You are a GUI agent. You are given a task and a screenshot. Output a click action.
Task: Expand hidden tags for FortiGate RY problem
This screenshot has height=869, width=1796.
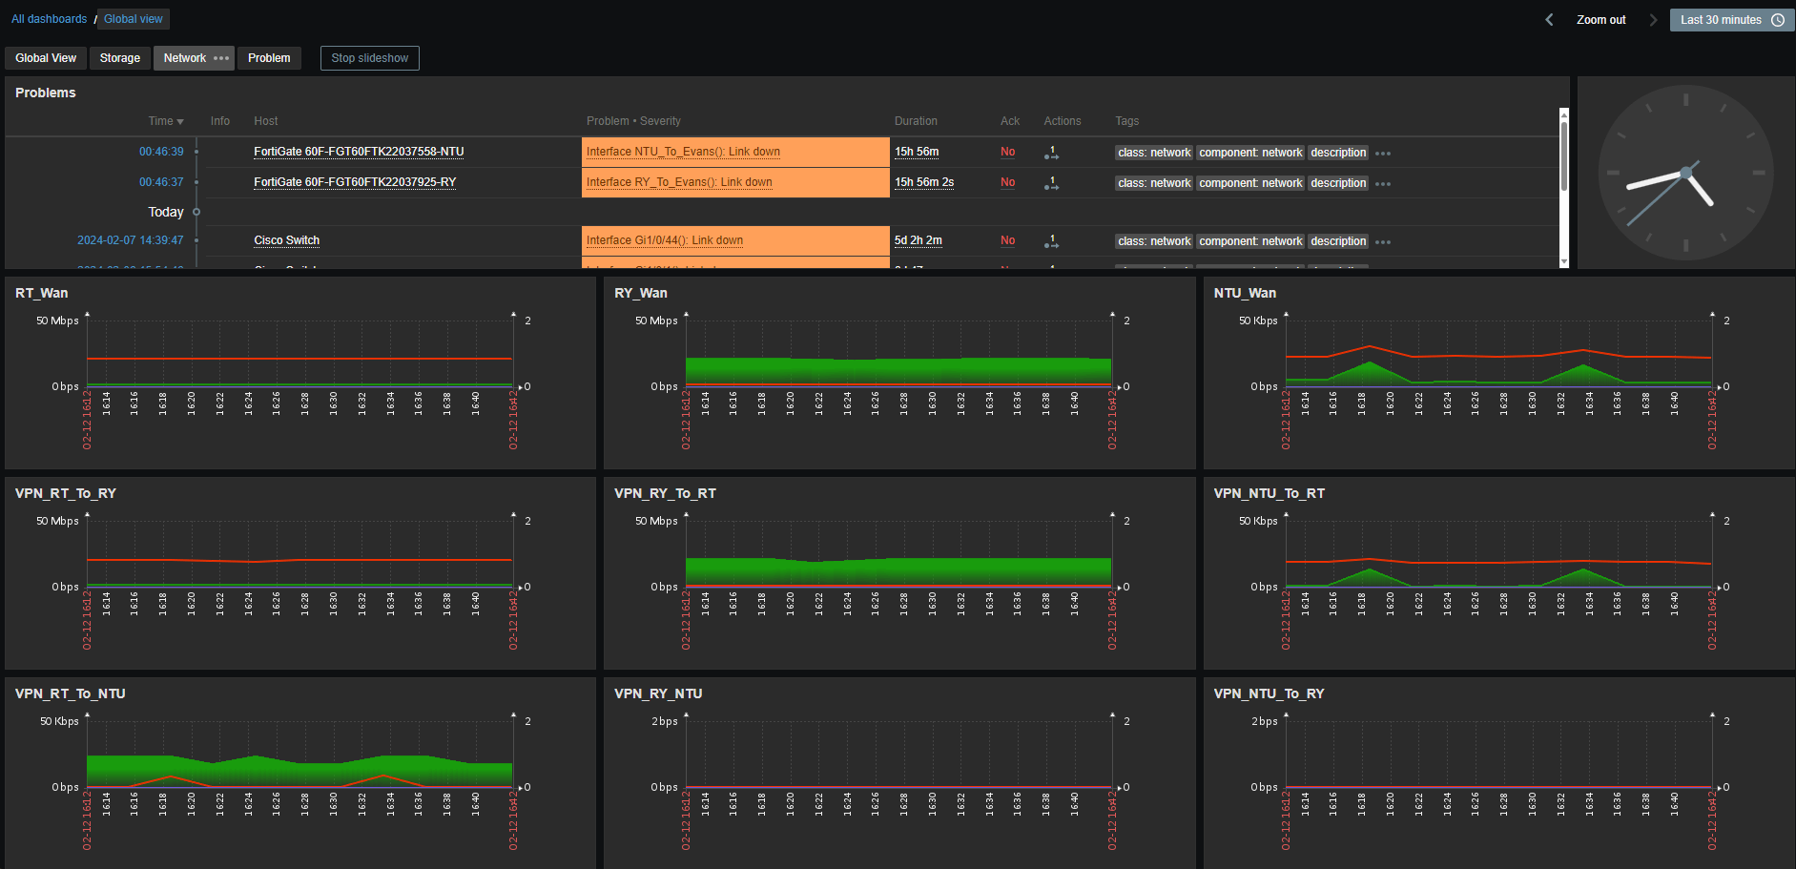click(1383, 184)
